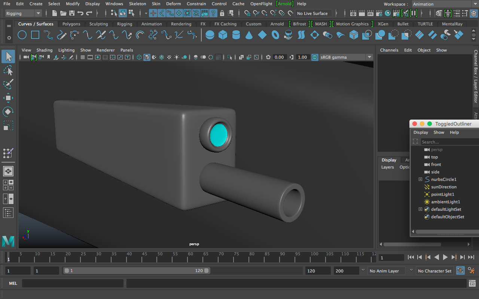479x299 pixels.
Task: Open the Channels menu in Channel Box
Action: click(x=389, y=50)
